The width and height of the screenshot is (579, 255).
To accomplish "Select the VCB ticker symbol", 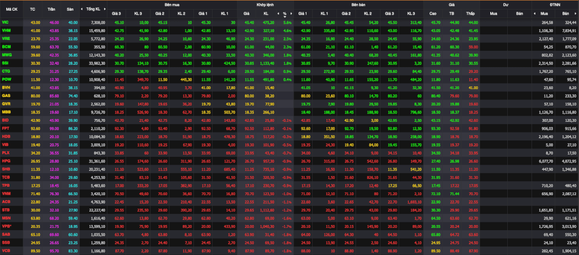I will pos(6,250).
